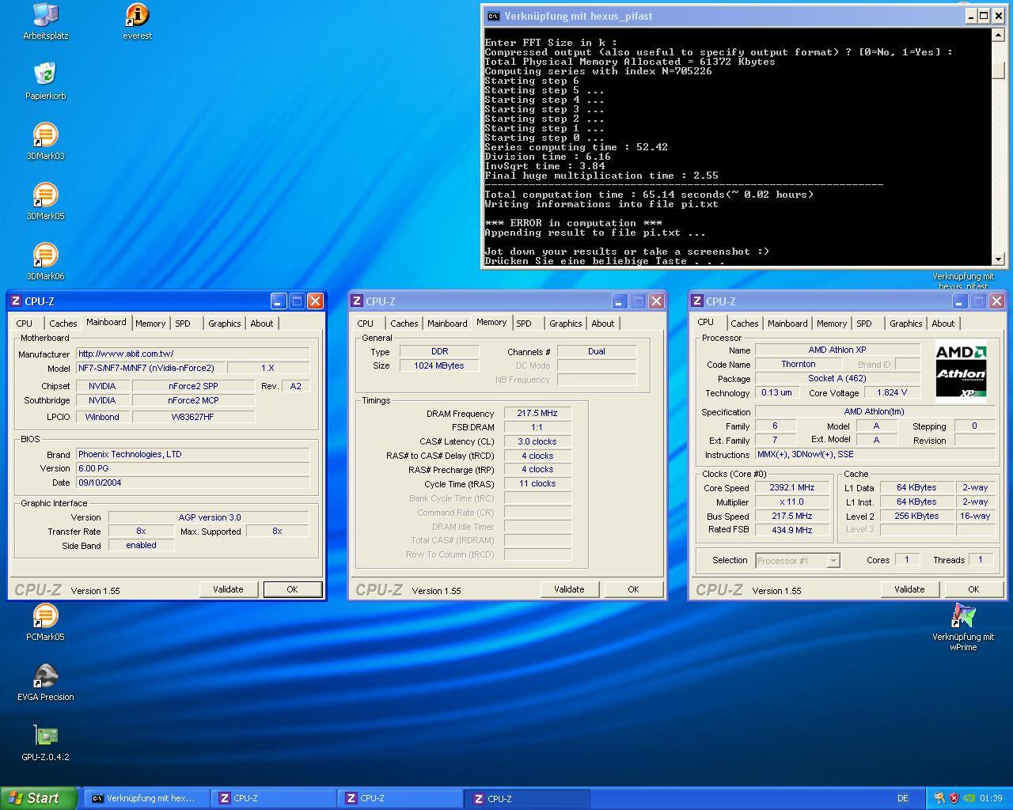
Task: Open the About tab in Mainboard CPU-Z window
Action: click(x=262, y=324)
